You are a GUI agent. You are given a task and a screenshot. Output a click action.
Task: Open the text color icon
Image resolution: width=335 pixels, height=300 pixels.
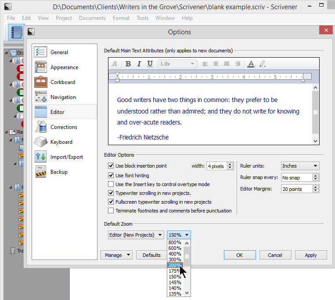click(251, 64)
